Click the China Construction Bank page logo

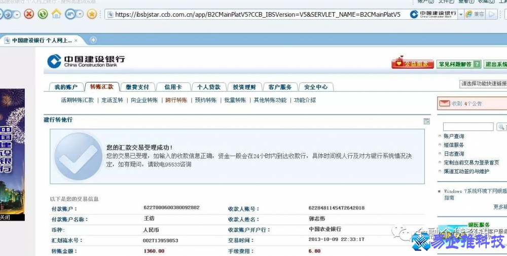pos(86,61)
